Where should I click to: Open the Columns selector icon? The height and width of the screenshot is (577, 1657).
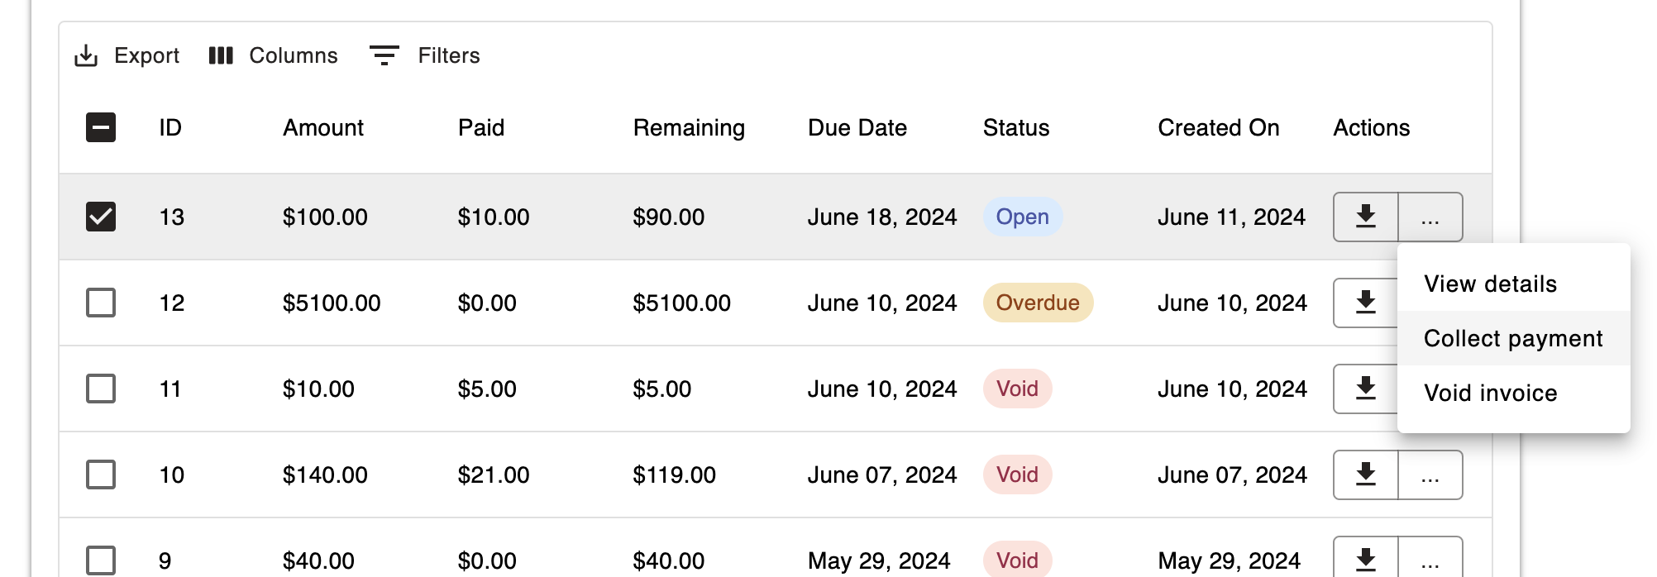click(221, 56)
